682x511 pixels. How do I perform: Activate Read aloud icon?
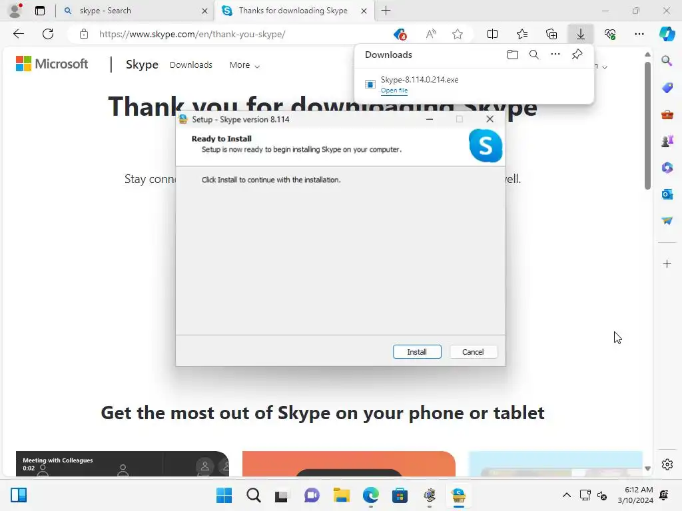coord(431,34)
